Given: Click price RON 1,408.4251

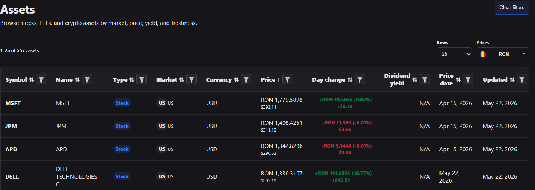Looking at the screenshot, I should click(282, 123).
